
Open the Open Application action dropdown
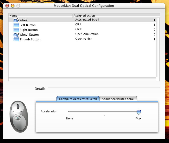tap(154, 34)
